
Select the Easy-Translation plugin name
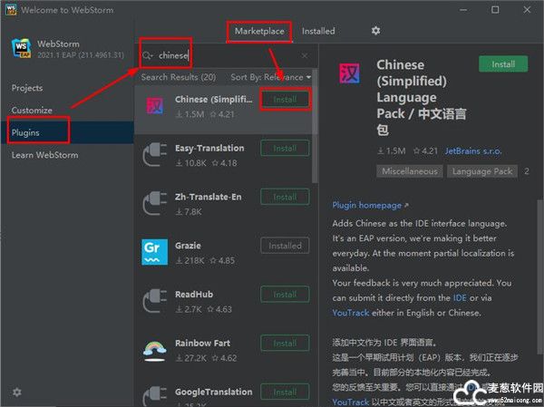[x=209, y=148]
